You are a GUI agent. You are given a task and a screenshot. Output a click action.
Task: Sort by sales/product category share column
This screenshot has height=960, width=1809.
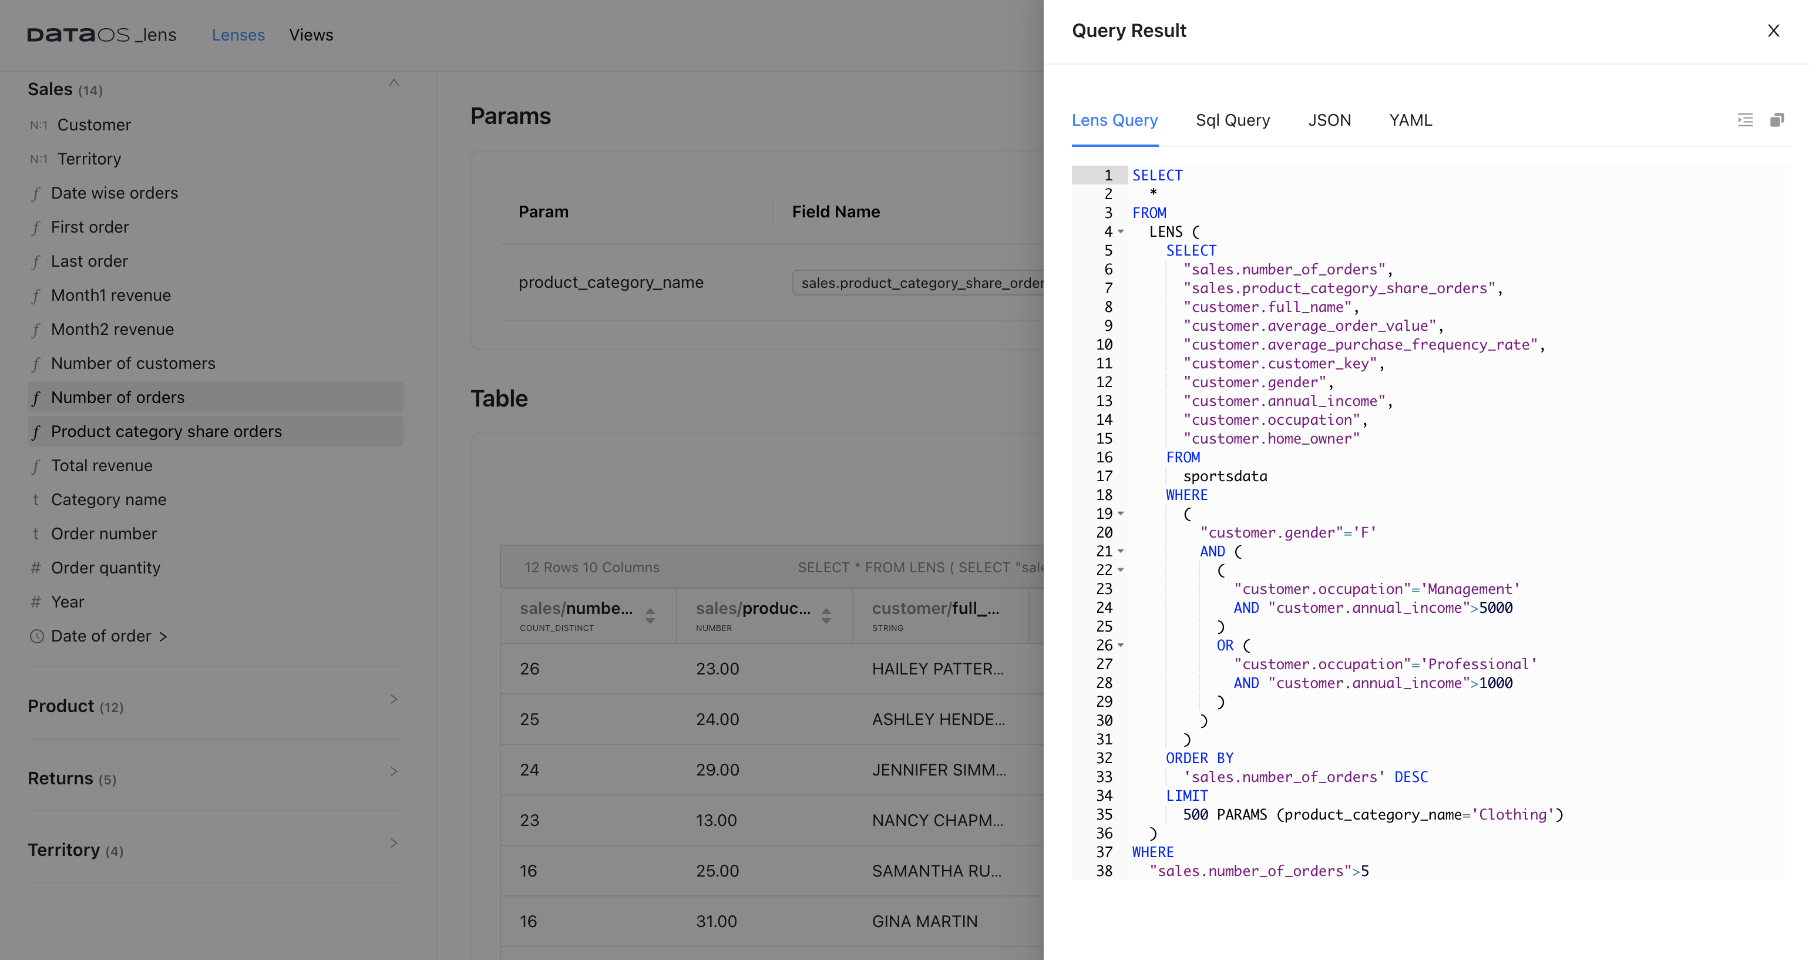coord(826,615)
